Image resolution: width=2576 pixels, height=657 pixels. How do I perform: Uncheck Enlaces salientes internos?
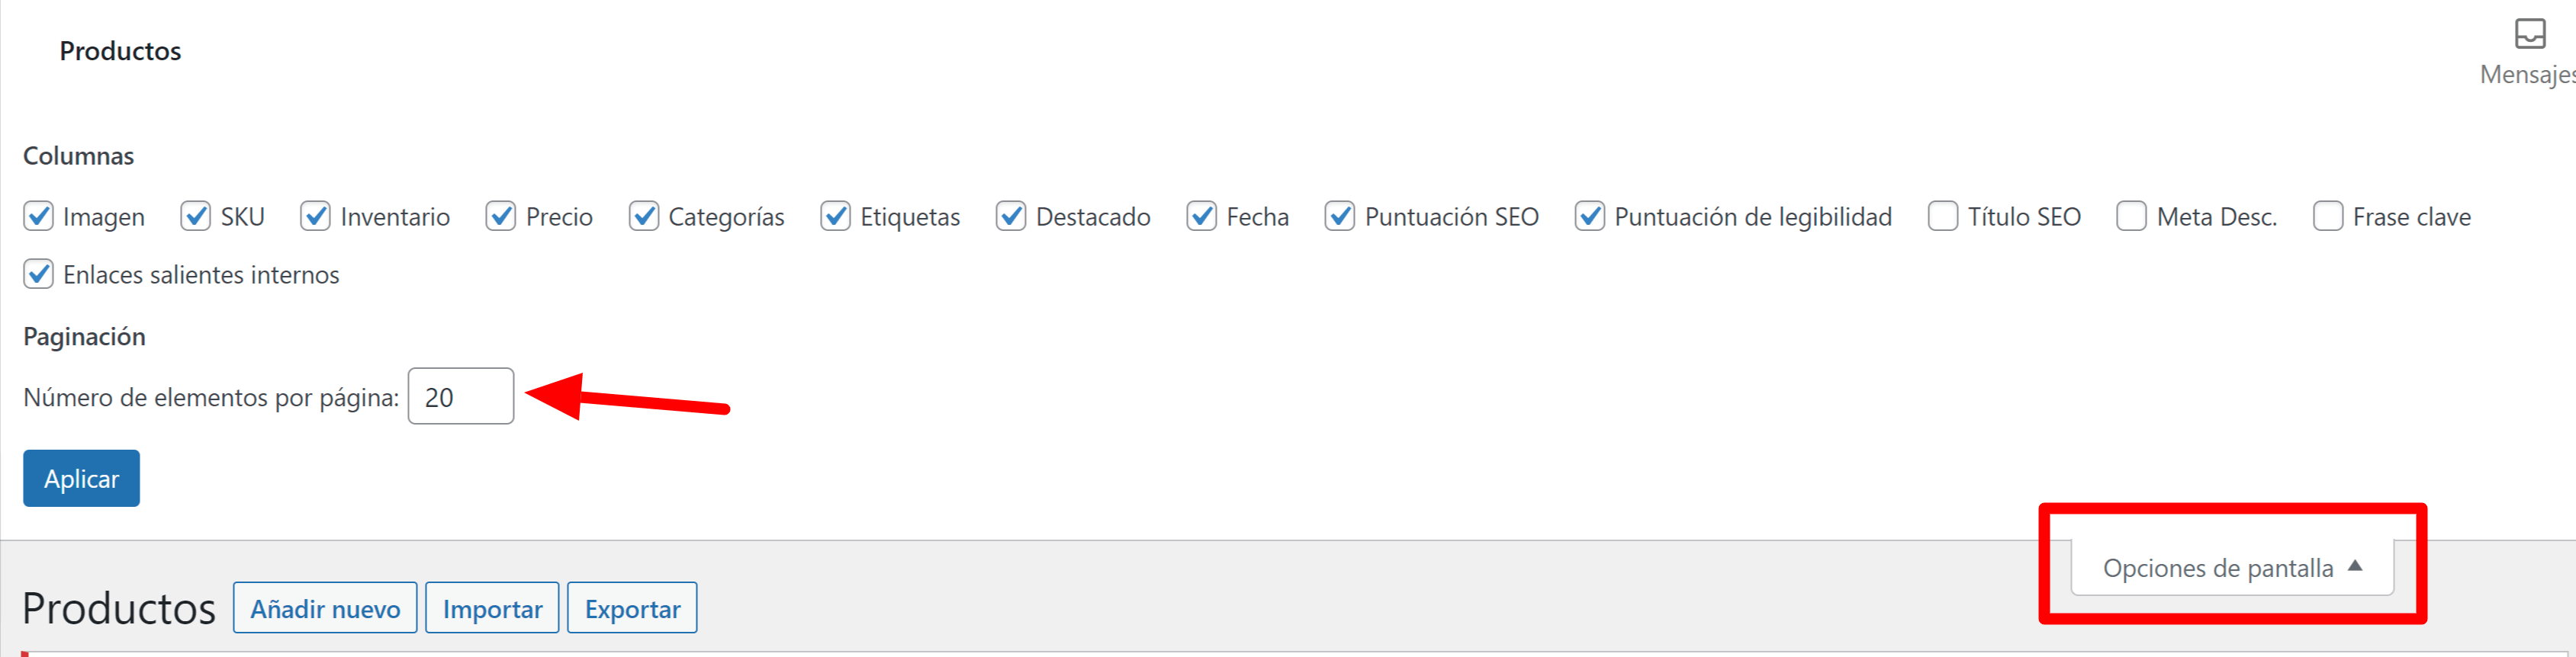click(38, 274)
